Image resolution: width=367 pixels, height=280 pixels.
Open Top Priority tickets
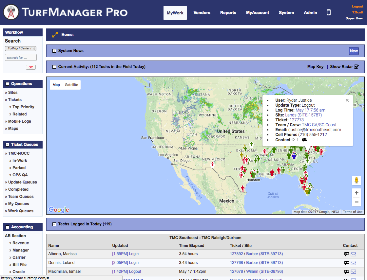tap(23, 107)
